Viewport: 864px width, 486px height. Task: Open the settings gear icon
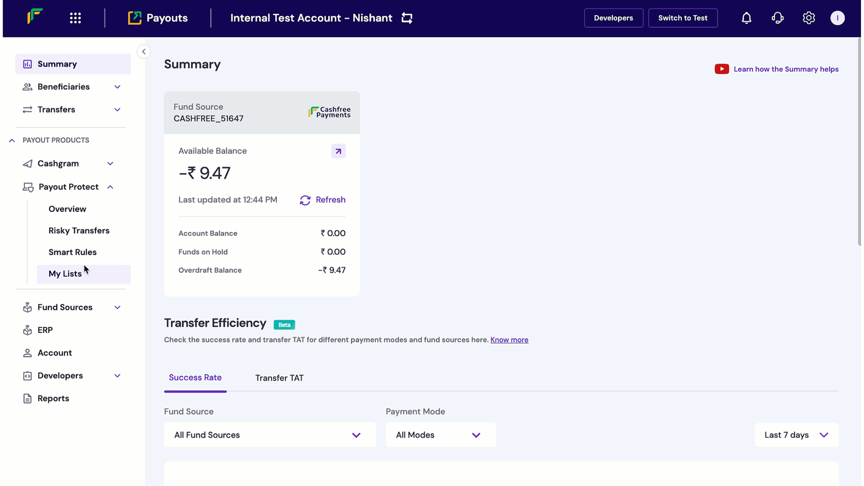click(x=809, y=18)
